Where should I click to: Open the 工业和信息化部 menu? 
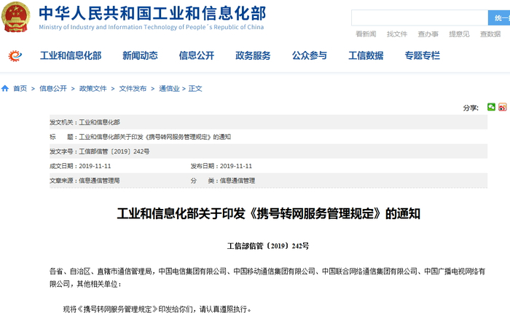coord(71,56)
